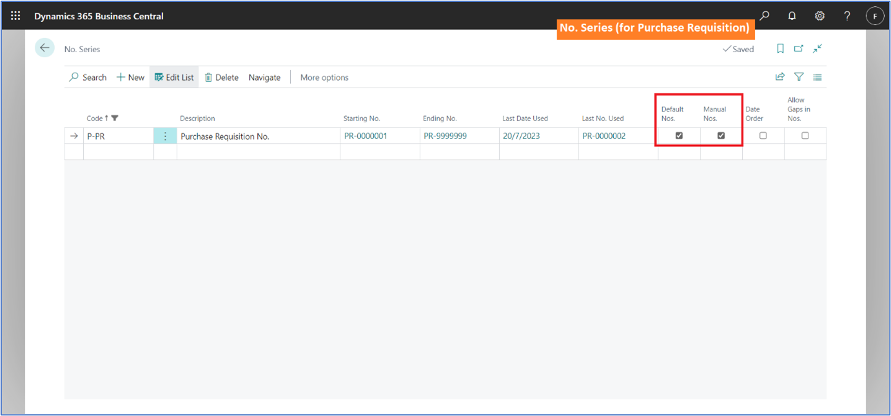Open the Description column header menu
Viewport: 891px width, 416px height.
coord(197,118)
